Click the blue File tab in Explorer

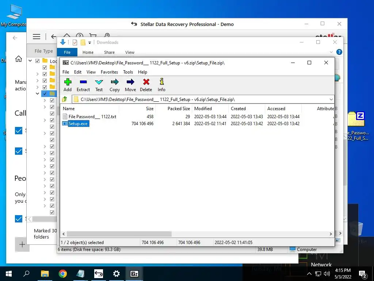click(x=67, y=52)
